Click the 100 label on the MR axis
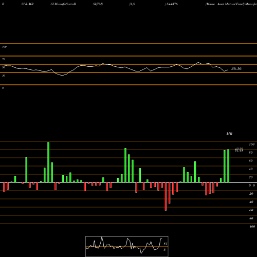The image size is (257, 257). [252, 144]
